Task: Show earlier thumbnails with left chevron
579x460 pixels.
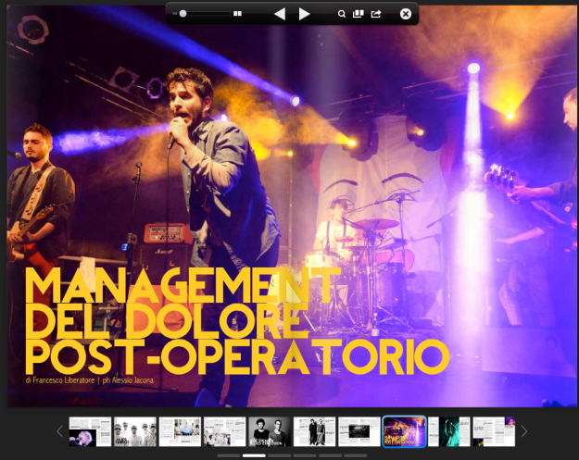Action: (x=60, y=431)
